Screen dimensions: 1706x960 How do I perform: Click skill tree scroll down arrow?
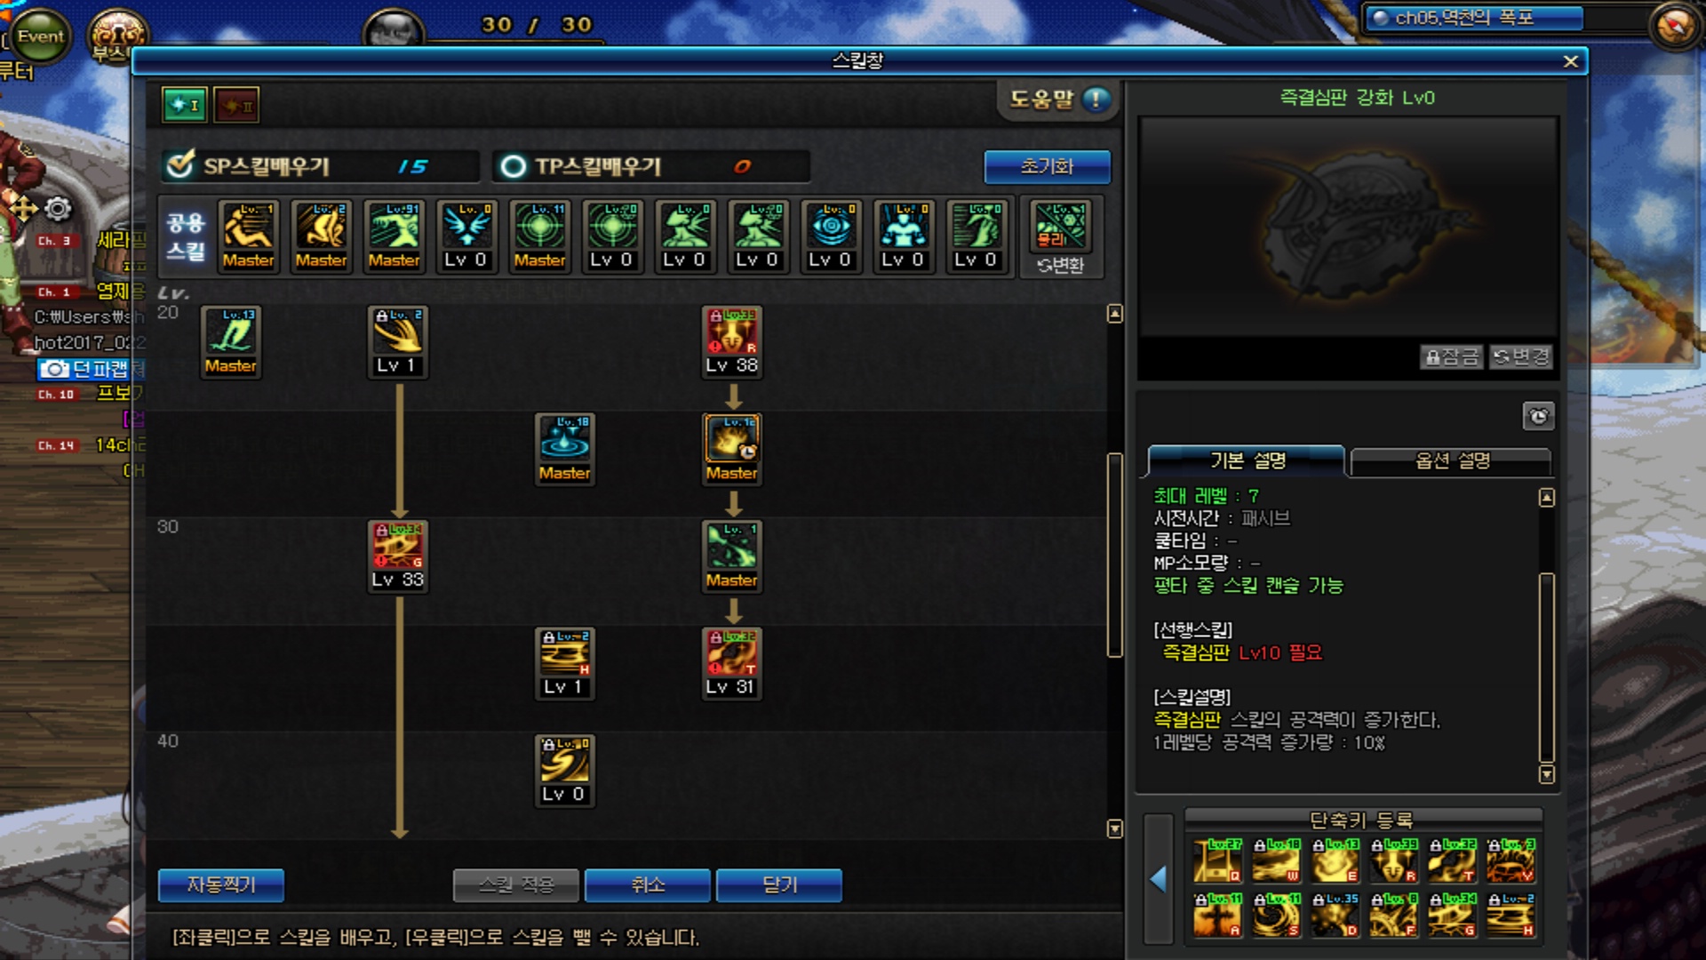tap(1115, 828)
